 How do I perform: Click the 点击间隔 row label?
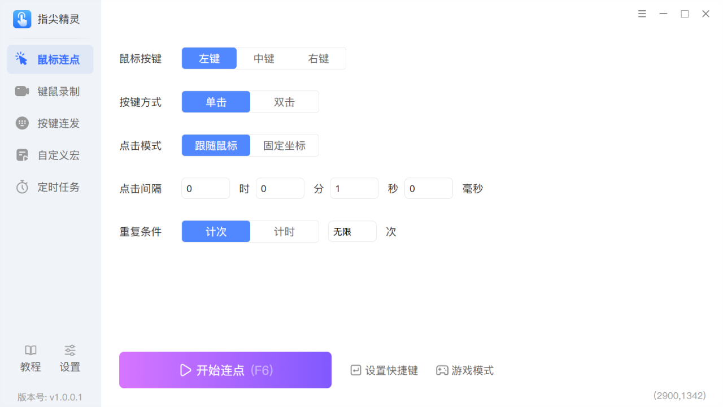coord(141,189)
